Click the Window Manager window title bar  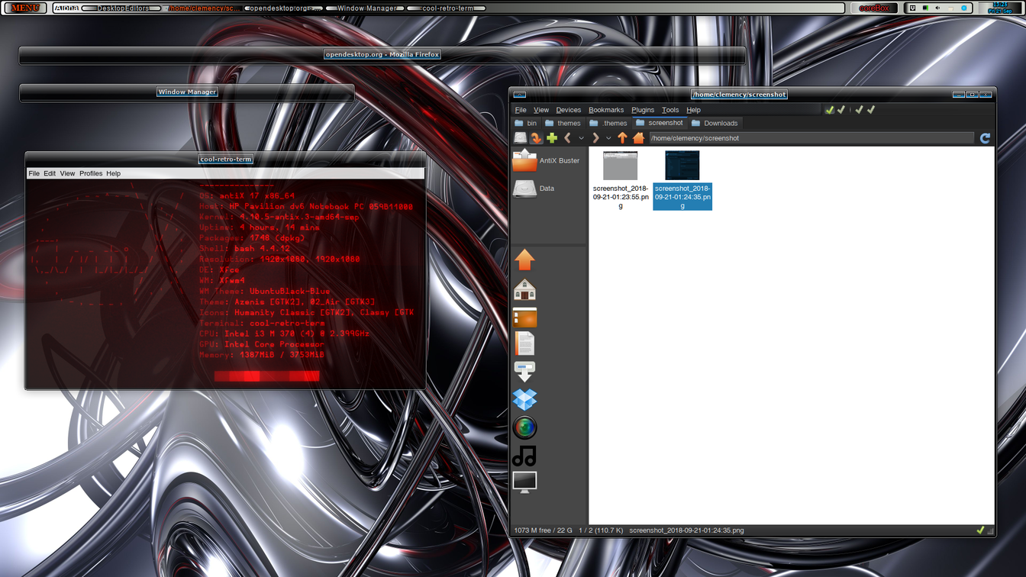[x=187, y=92]
